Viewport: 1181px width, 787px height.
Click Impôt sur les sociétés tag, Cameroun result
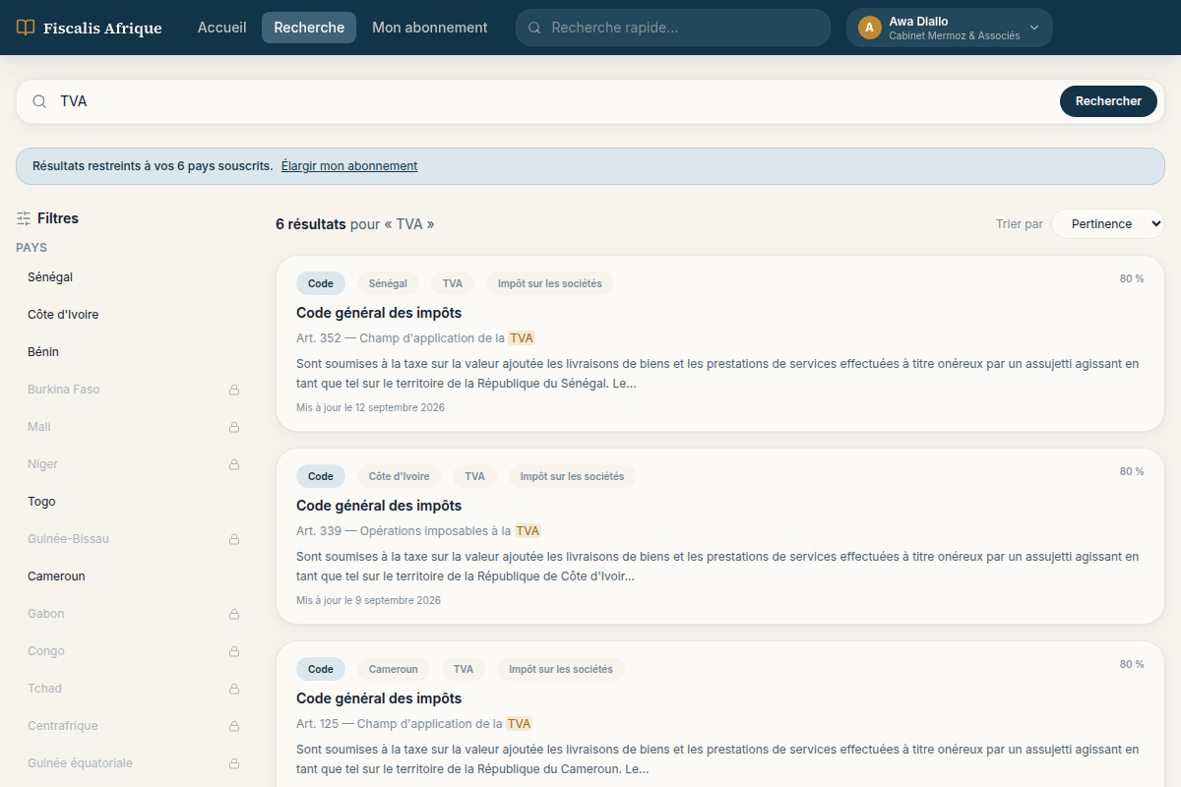pos(561,669)
